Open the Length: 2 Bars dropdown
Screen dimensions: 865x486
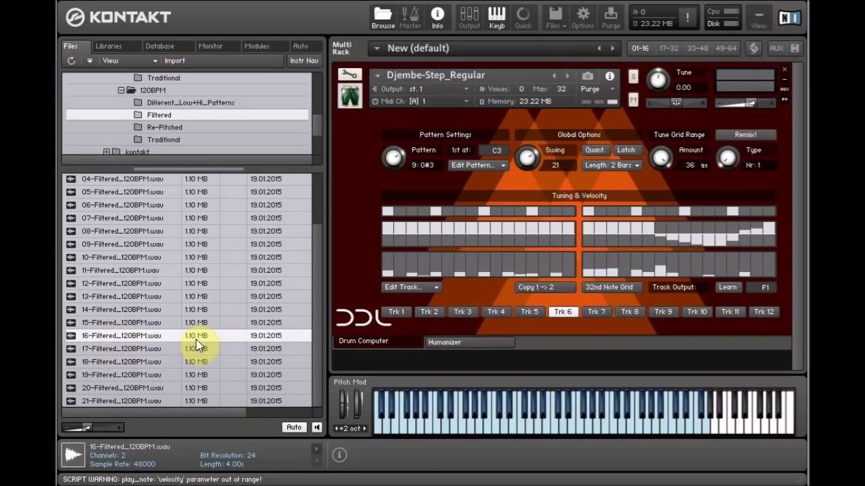coord(612,165)
